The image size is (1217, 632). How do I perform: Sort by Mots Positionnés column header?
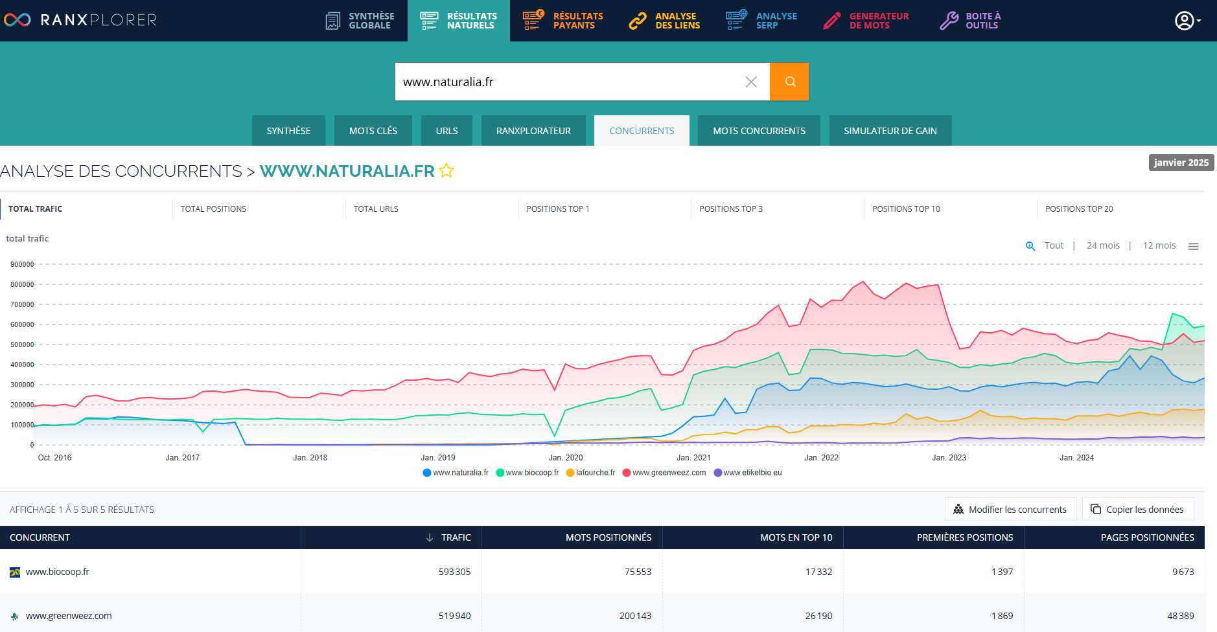pyautogui.click(x=572, y=537)
